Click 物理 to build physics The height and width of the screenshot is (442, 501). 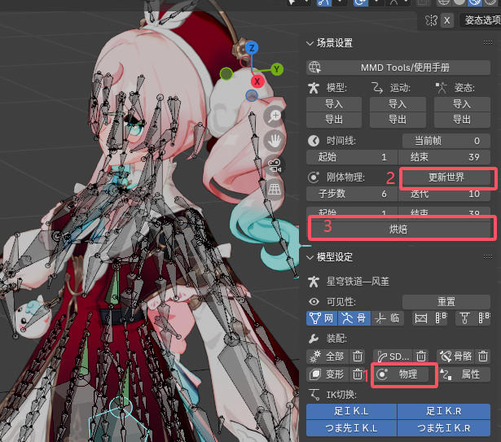click(x=402, y=374)
